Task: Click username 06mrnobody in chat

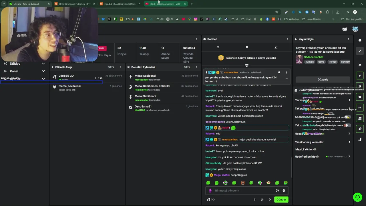Action: (214, 163)
